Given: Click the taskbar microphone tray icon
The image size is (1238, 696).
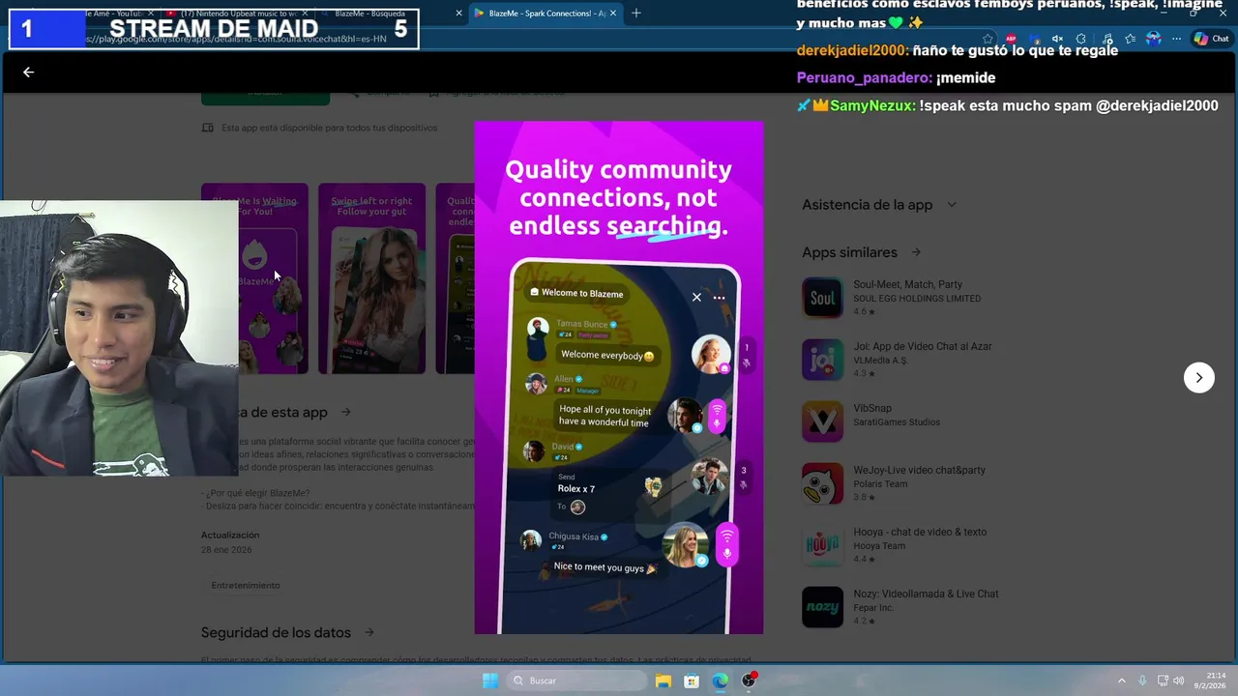Looking at the screenshot, I should pos(1142,681).
